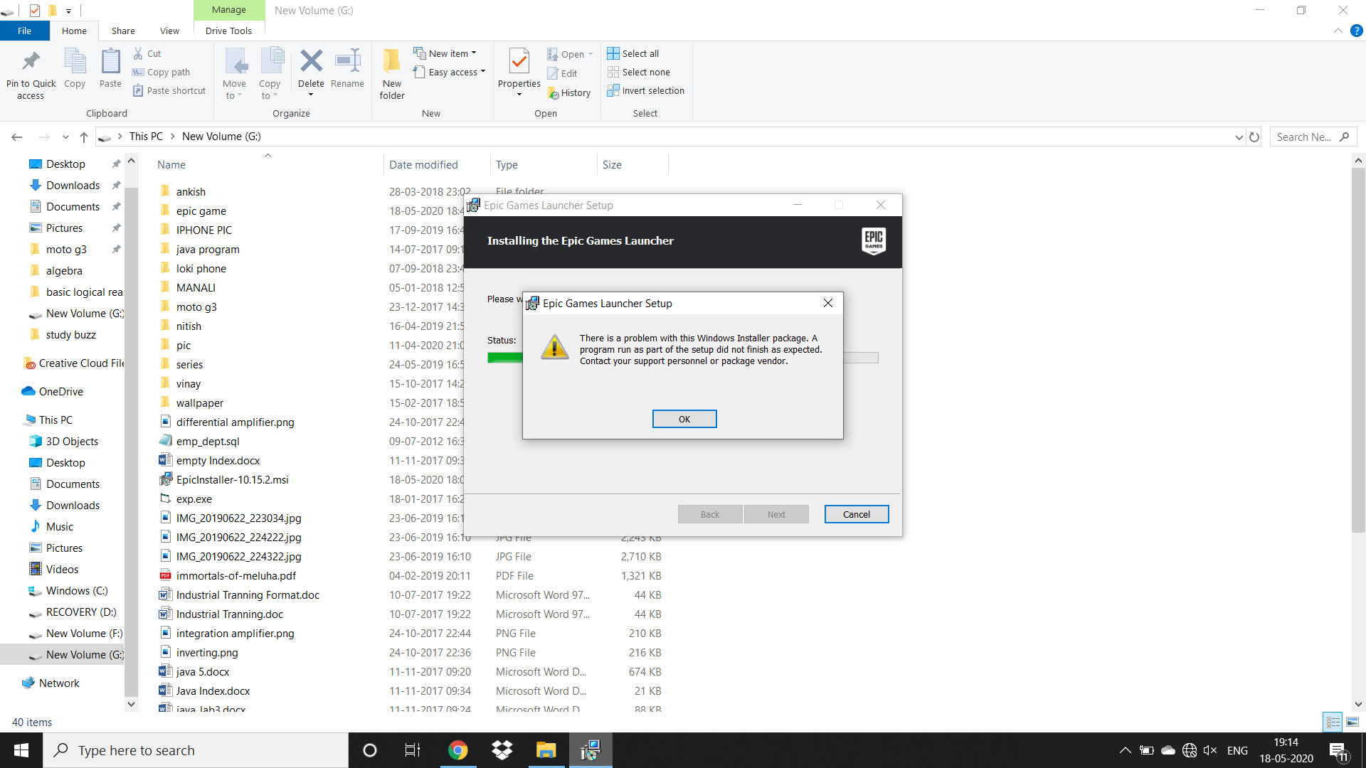Image resolution: width=1366 pixels, height=768 pixels.
Task: Switch to Details view icon in status bar
Action: (1333, 722)
